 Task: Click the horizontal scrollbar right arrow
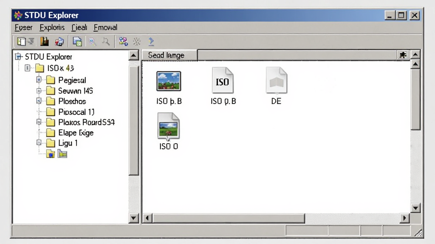(404, 218)
